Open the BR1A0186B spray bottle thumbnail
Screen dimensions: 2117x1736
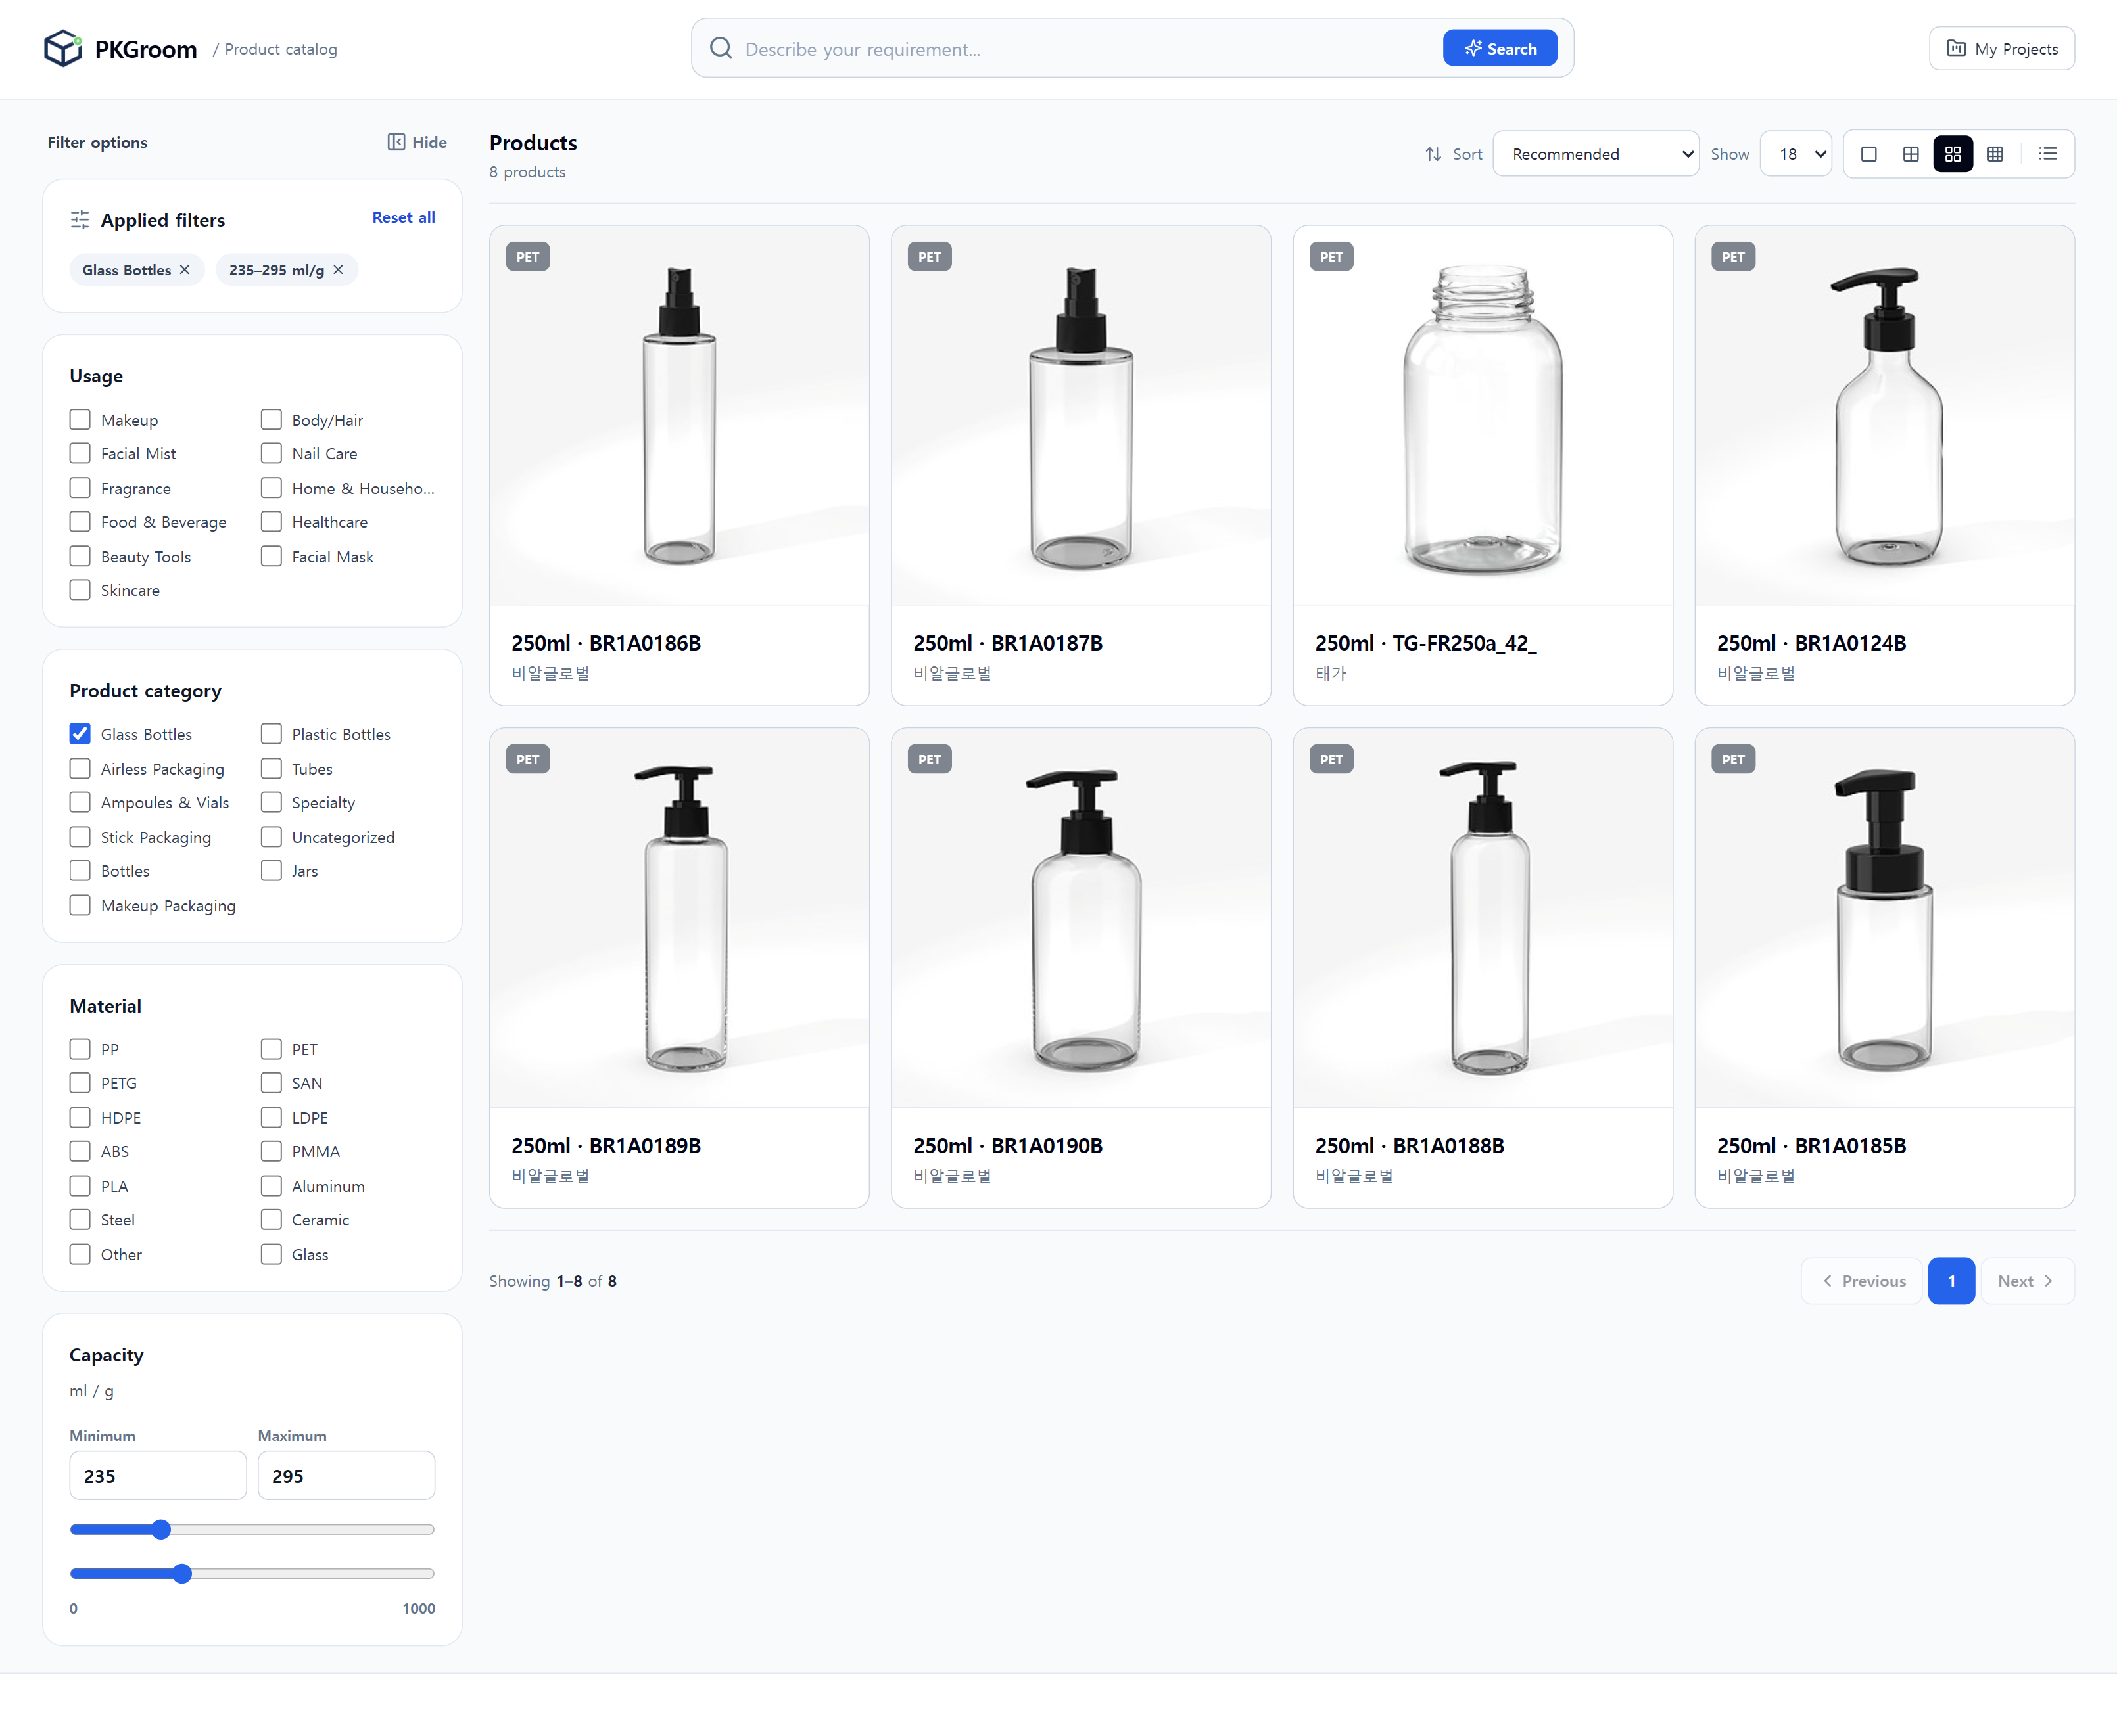click(x=679, y=415)
